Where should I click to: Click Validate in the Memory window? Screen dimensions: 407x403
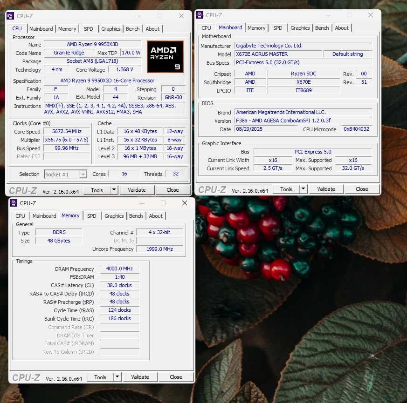pos(140,376)
